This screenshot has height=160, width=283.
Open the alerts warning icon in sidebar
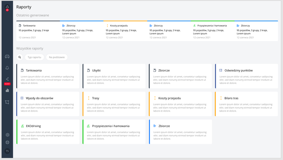click(7, 7)
